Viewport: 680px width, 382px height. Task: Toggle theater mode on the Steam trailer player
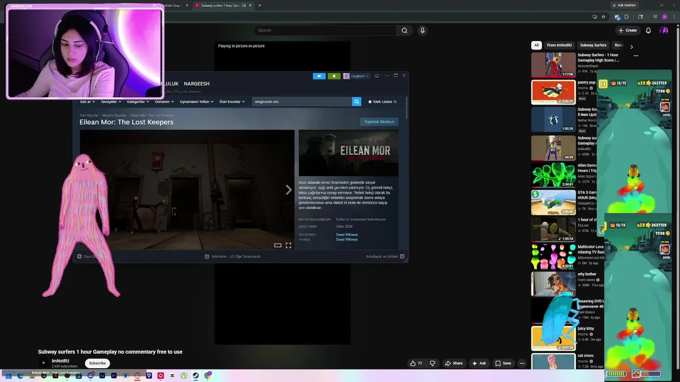point(277,245)
